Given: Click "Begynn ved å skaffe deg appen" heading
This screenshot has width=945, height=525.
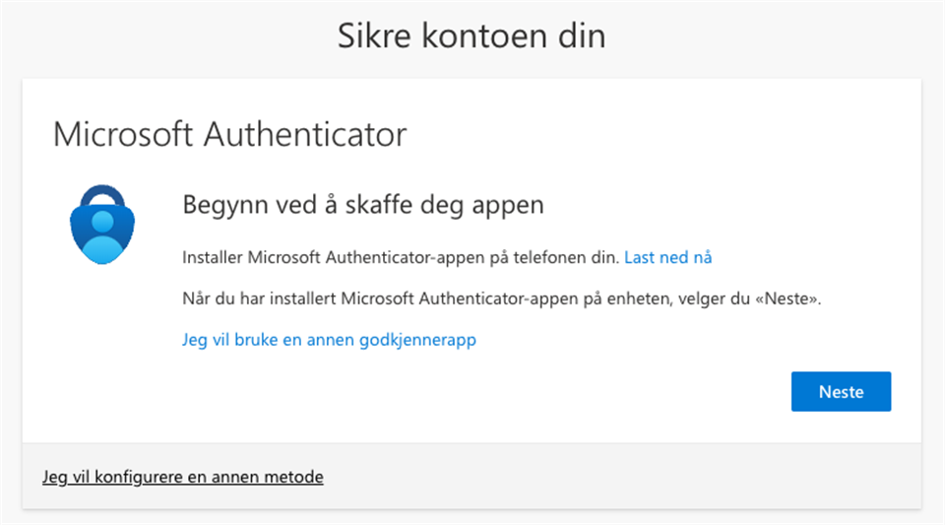Looking at the screenshot, I should click(x=363, y=206).
